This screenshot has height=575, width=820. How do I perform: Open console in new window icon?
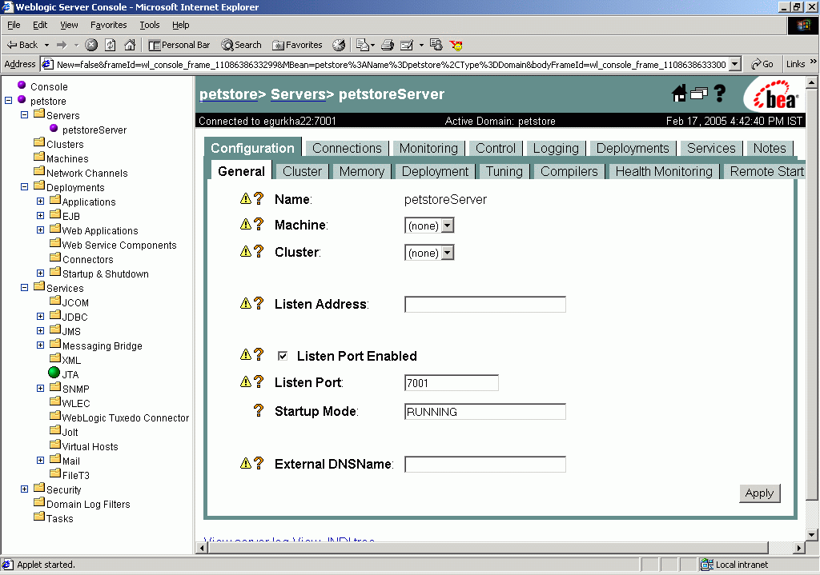pyautogui.click(x=698, y=94)
